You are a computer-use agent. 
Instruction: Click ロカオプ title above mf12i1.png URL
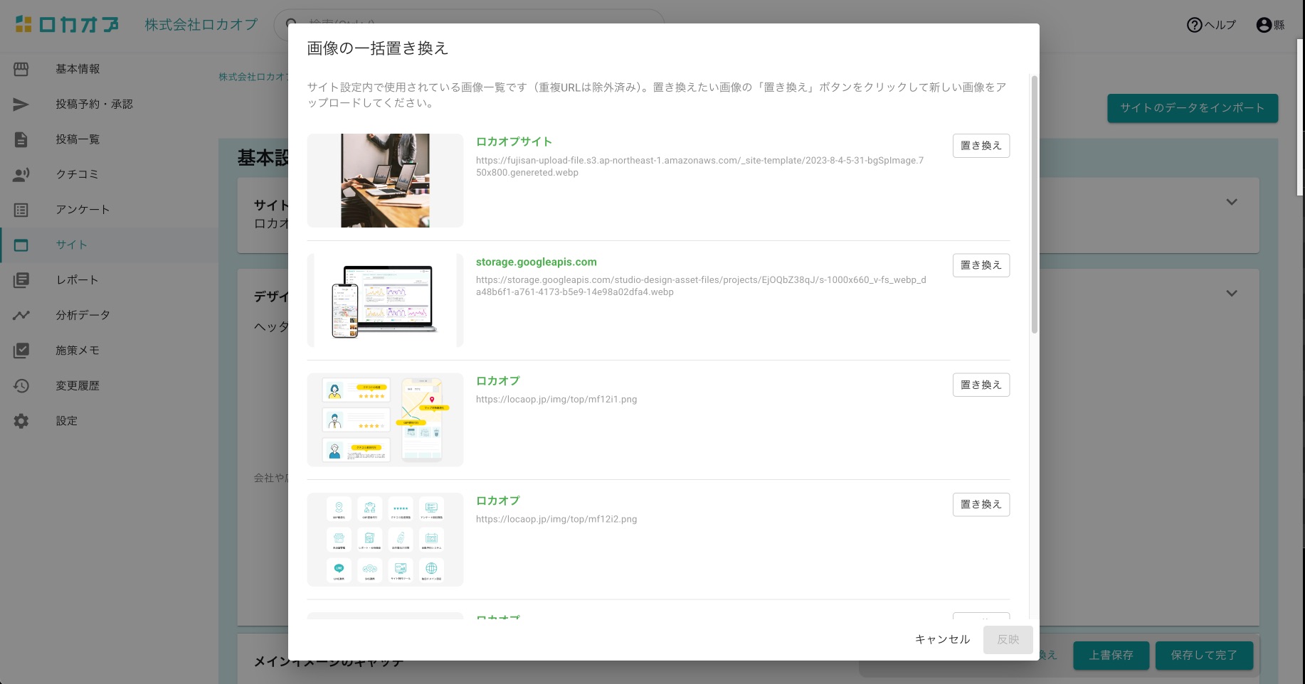(498, 381)
